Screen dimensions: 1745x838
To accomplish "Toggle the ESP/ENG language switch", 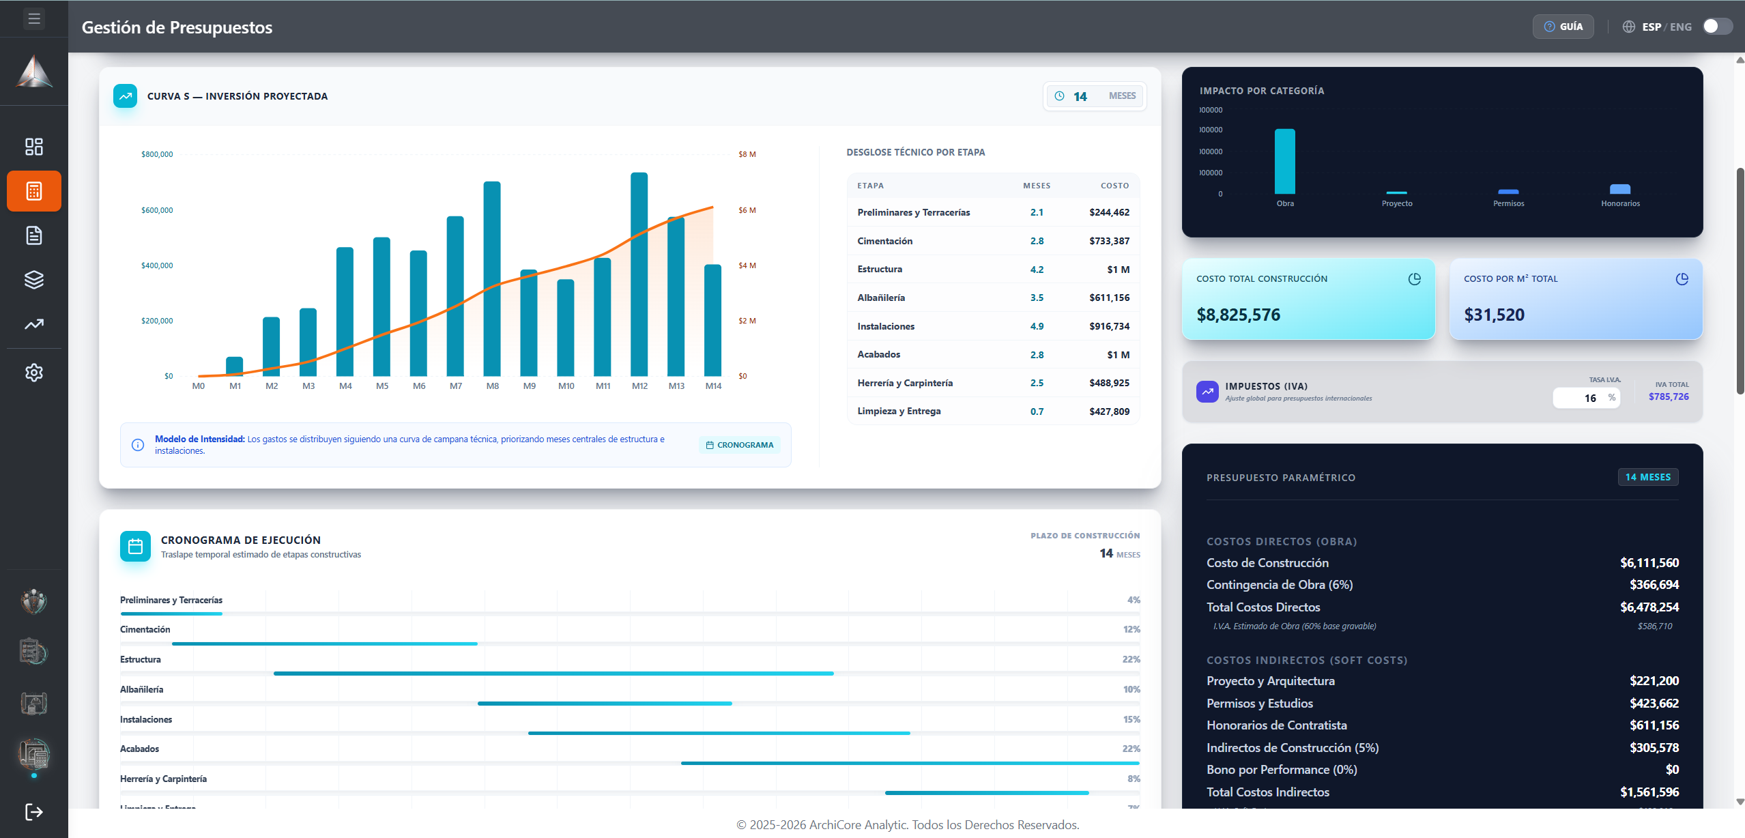I will click(1717, 27).
